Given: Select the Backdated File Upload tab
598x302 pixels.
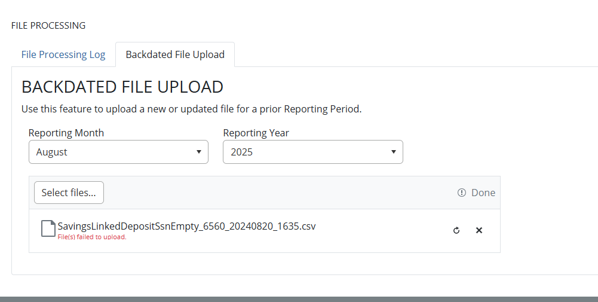Looking at the screenshot, I should click(175, 54).
